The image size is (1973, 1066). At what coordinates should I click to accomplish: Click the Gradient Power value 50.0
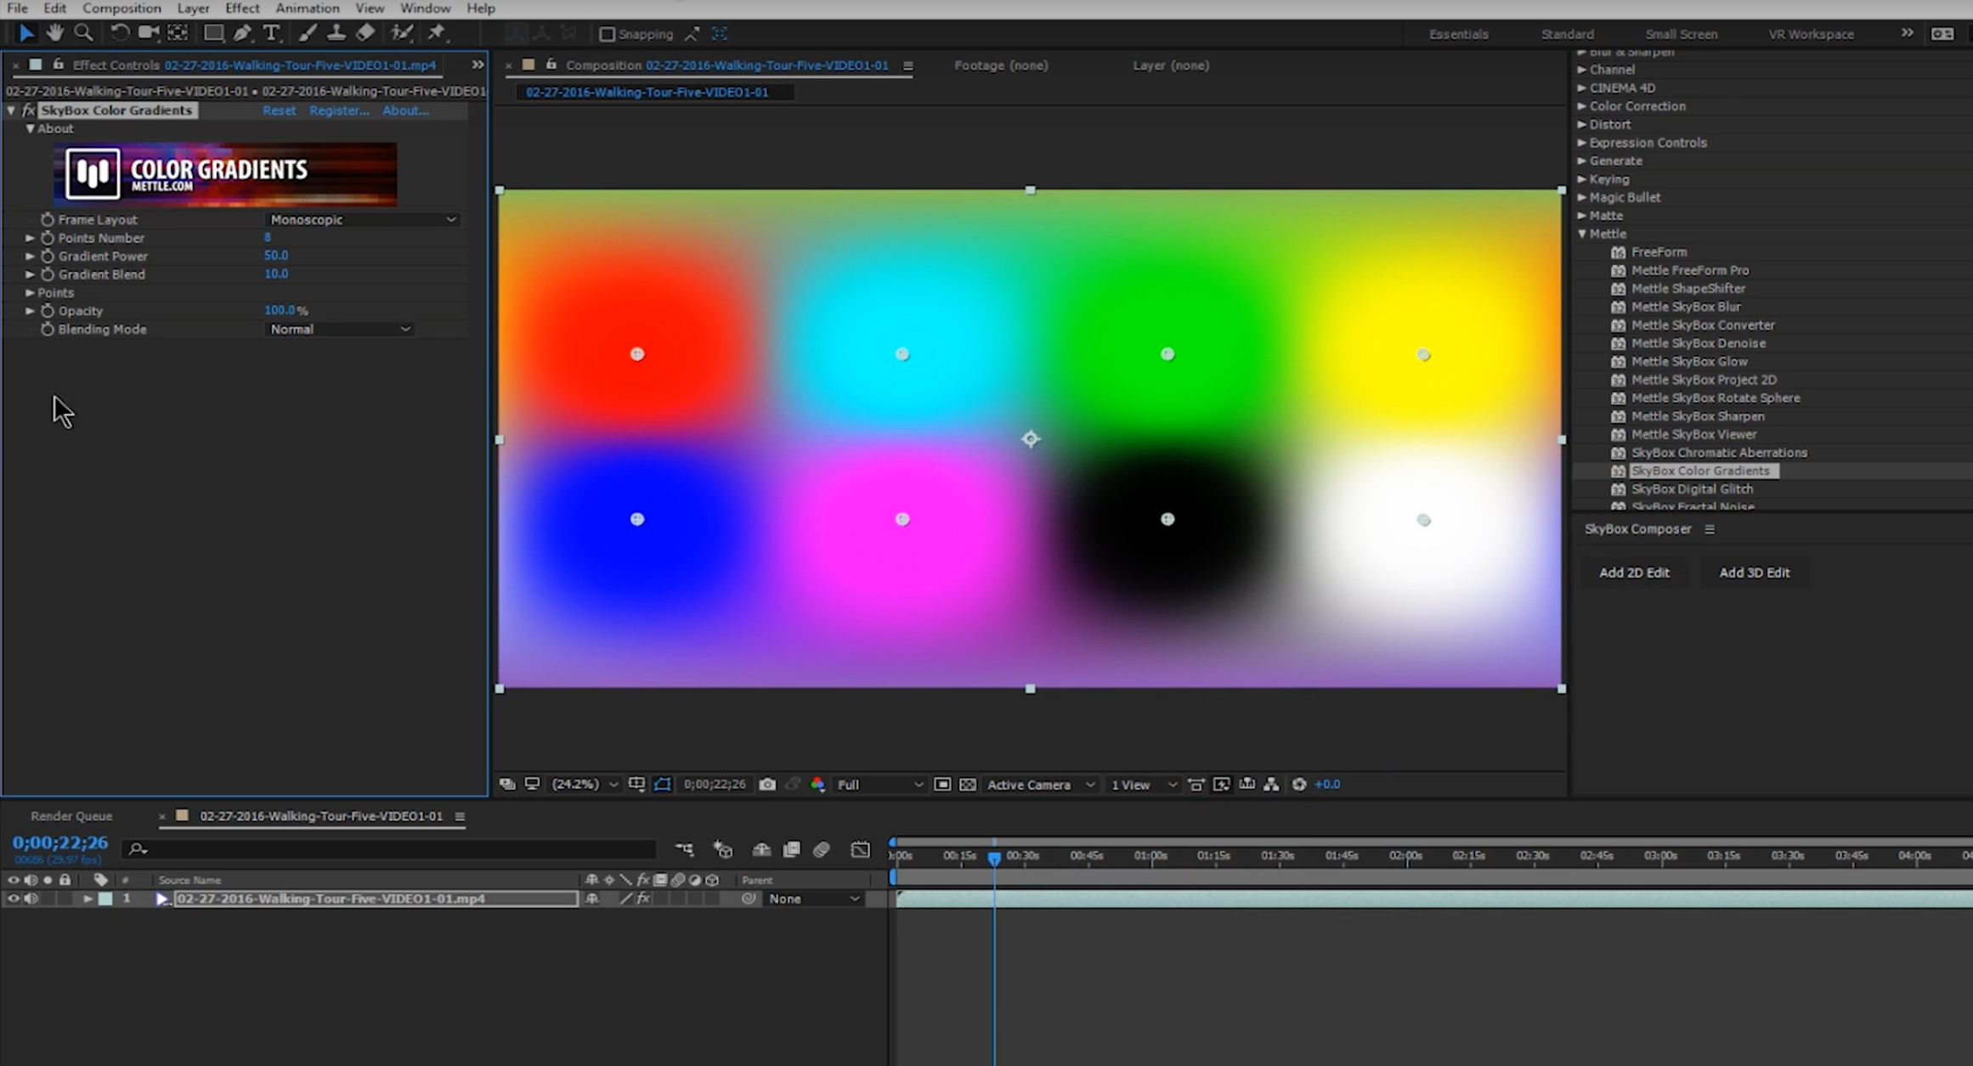click(276, 256)
